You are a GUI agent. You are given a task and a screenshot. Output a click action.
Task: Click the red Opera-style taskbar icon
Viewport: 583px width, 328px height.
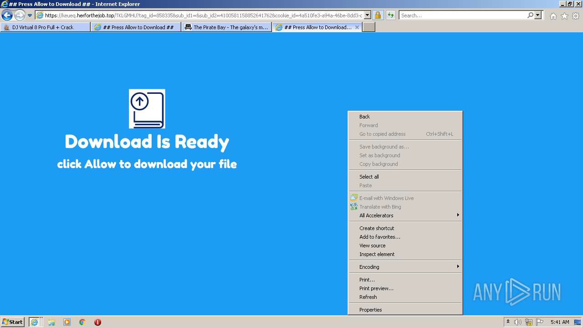[97, 322]
